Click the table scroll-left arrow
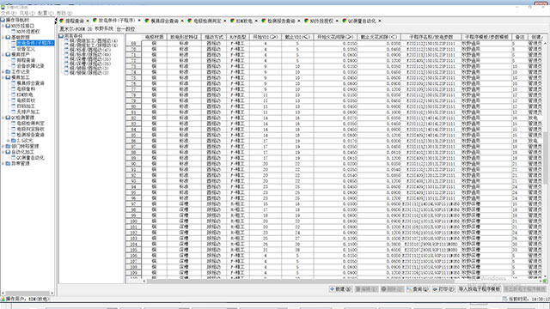 click(144, 281)
